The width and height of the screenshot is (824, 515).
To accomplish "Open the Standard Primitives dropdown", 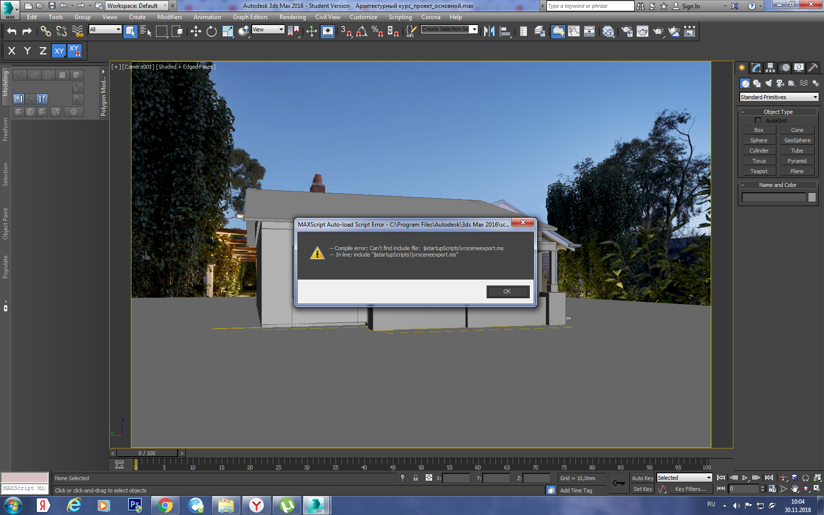I will (x=779, y=97).
